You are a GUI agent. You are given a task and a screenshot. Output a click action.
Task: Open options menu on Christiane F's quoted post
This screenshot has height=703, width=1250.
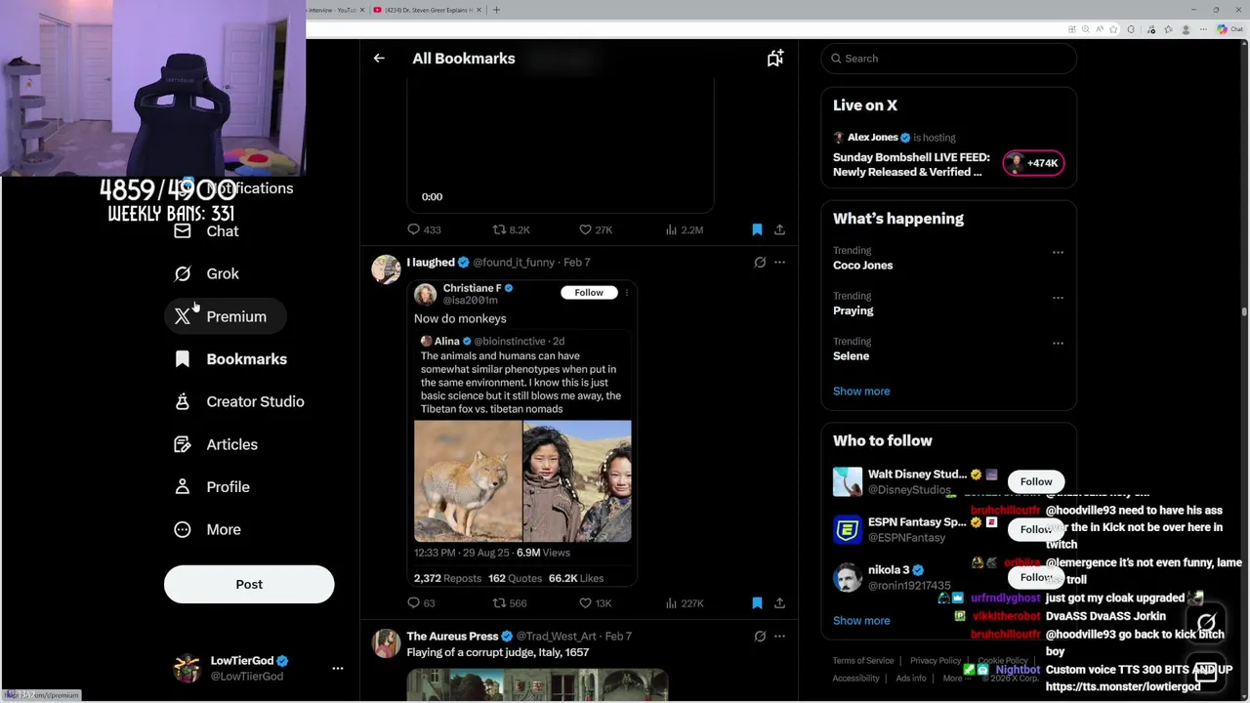[627, 293]
